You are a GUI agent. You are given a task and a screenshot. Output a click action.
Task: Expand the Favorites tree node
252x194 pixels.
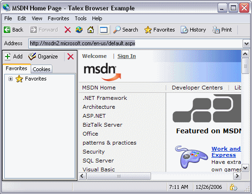(x=10, y=79)
